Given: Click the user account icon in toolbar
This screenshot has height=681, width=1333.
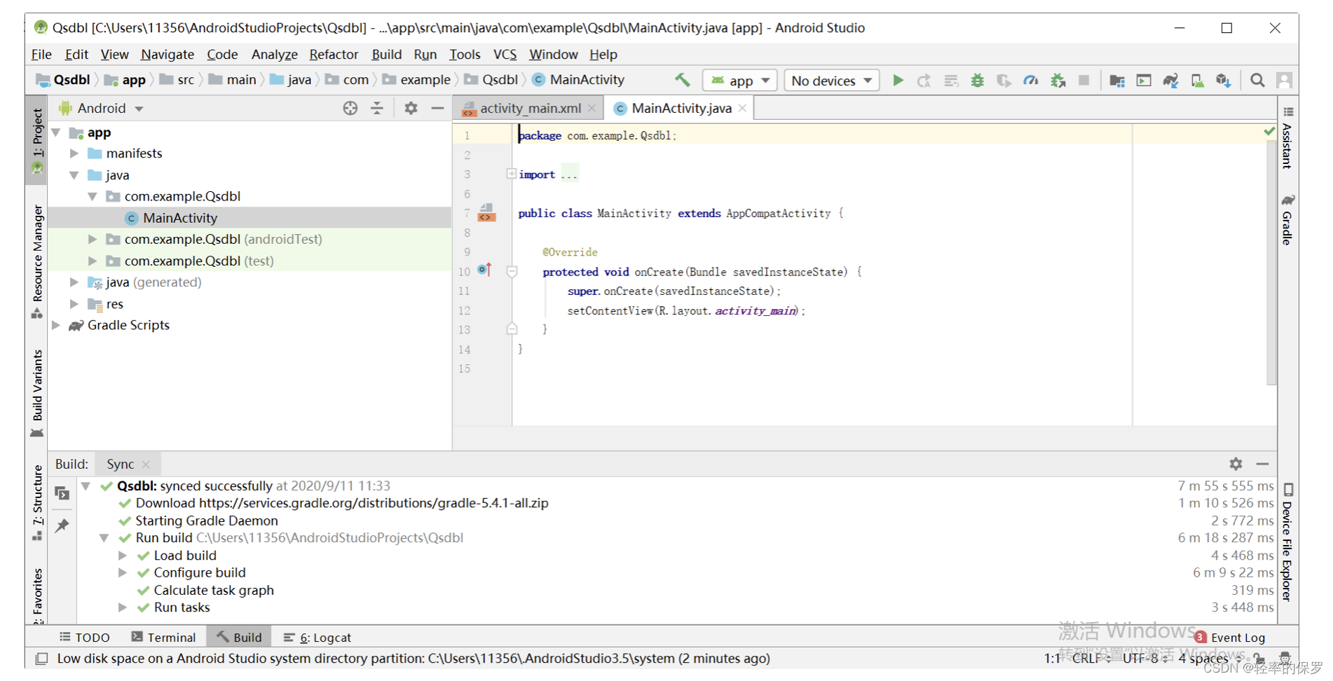Looking at the screenshot, I should [x=1284, y=80].
